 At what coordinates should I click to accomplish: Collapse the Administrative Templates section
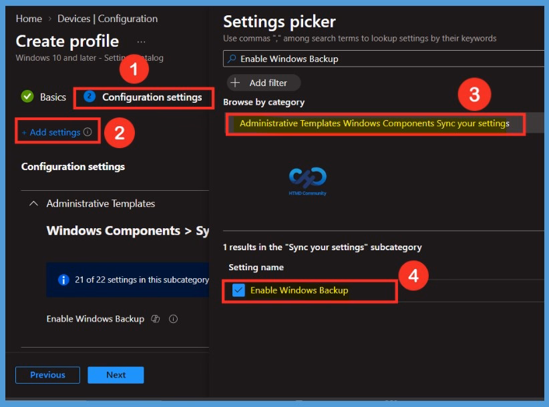[x=33, y=203]
